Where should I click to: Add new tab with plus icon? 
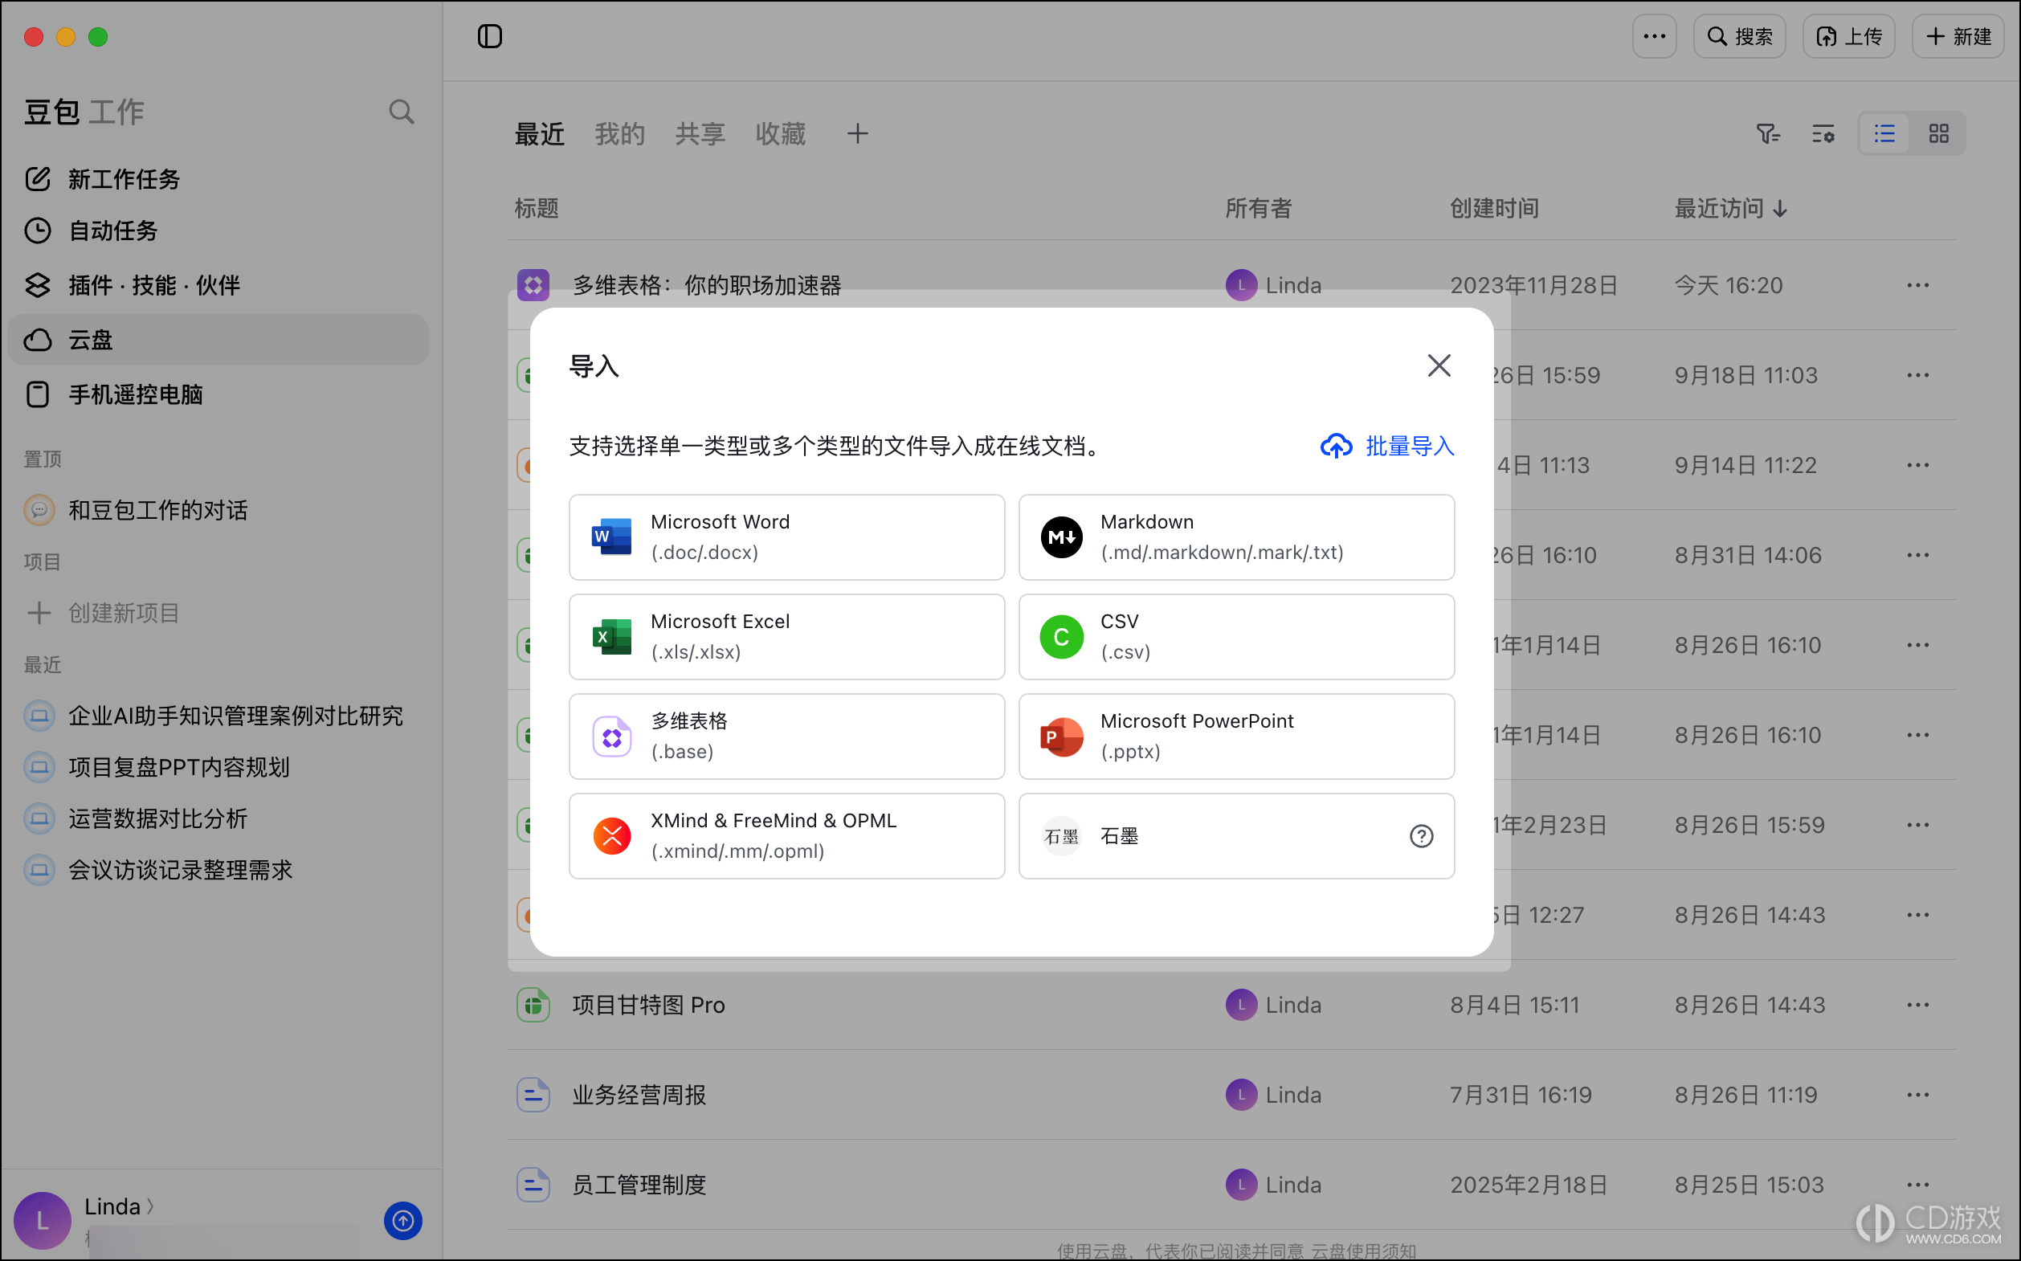(x=857, y=133)
